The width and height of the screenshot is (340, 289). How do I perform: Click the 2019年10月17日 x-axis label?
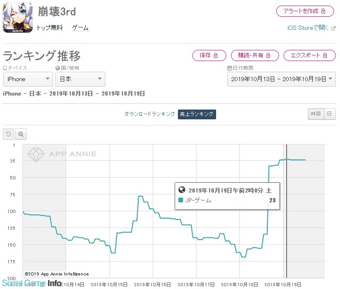click(x=196, y=285)
